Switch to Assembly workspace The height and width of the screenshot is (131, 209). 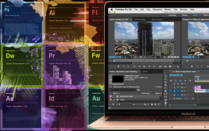pos(172,15)
